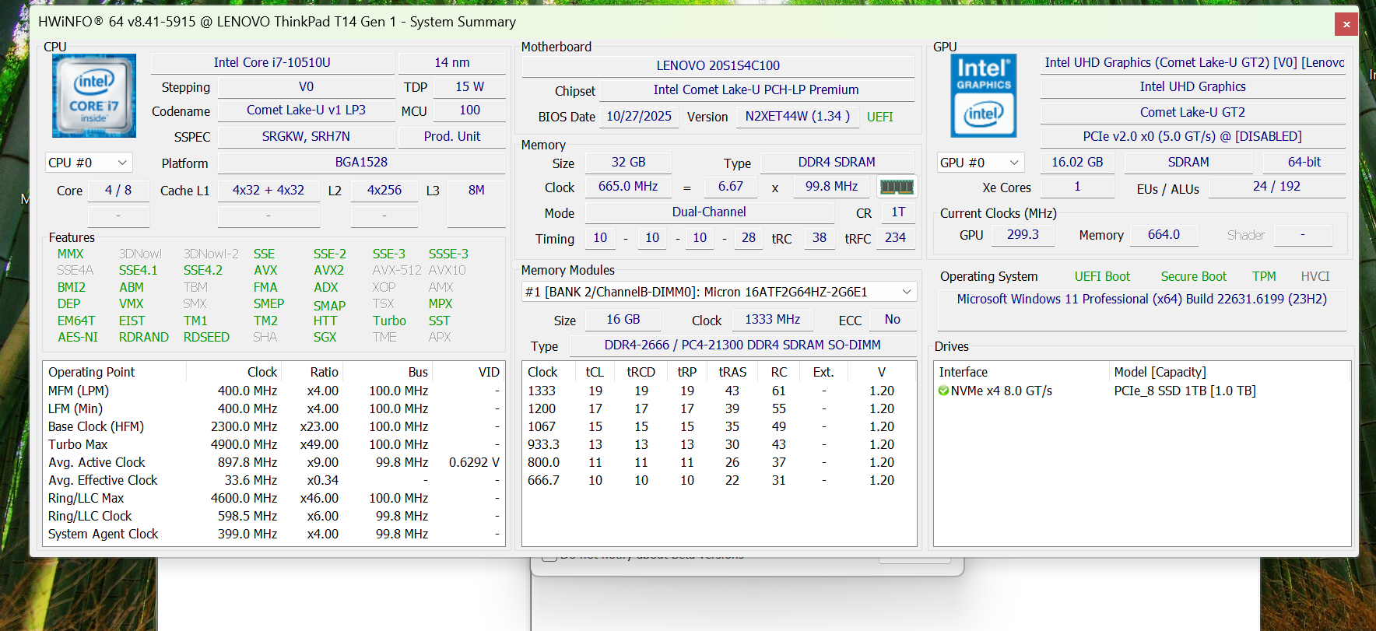This screenshot has width=1376, height=631.
Task: Click the Secure Boot indicator
Action: [1193, 276]
